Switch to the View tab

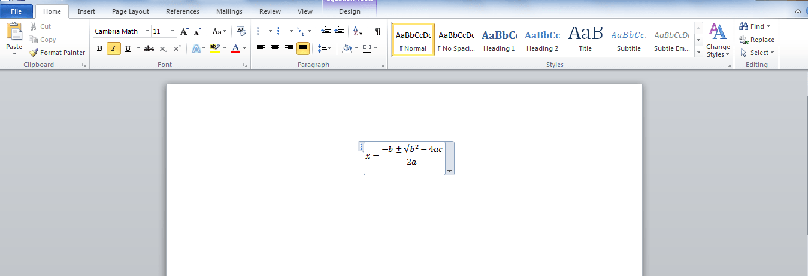(x=305, y=11)
